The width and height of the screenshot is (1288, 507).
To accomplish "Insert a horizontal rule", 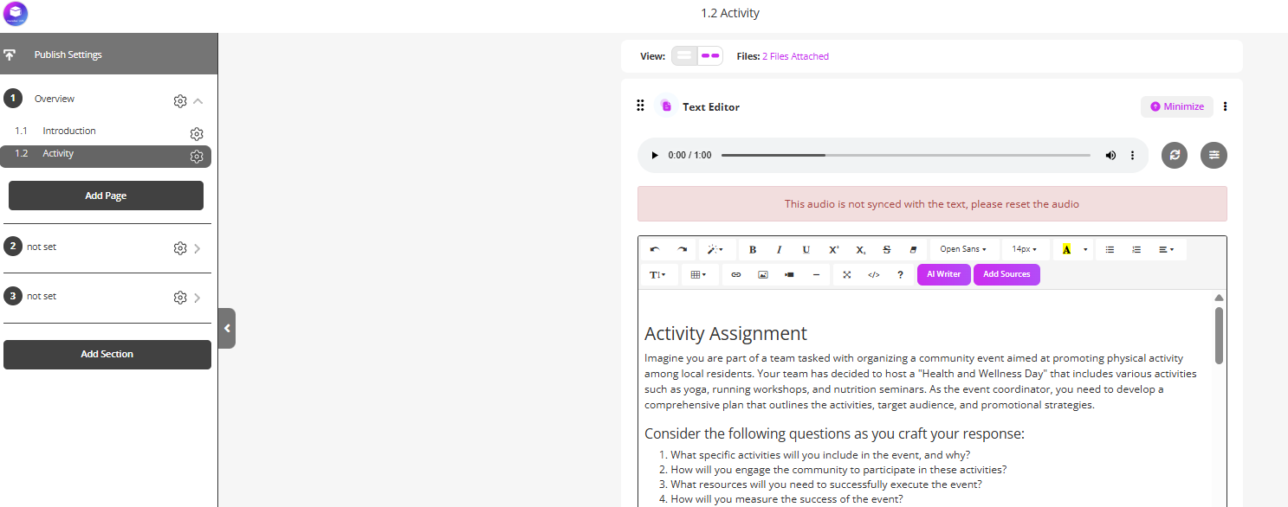I will [x=816, y=274].
